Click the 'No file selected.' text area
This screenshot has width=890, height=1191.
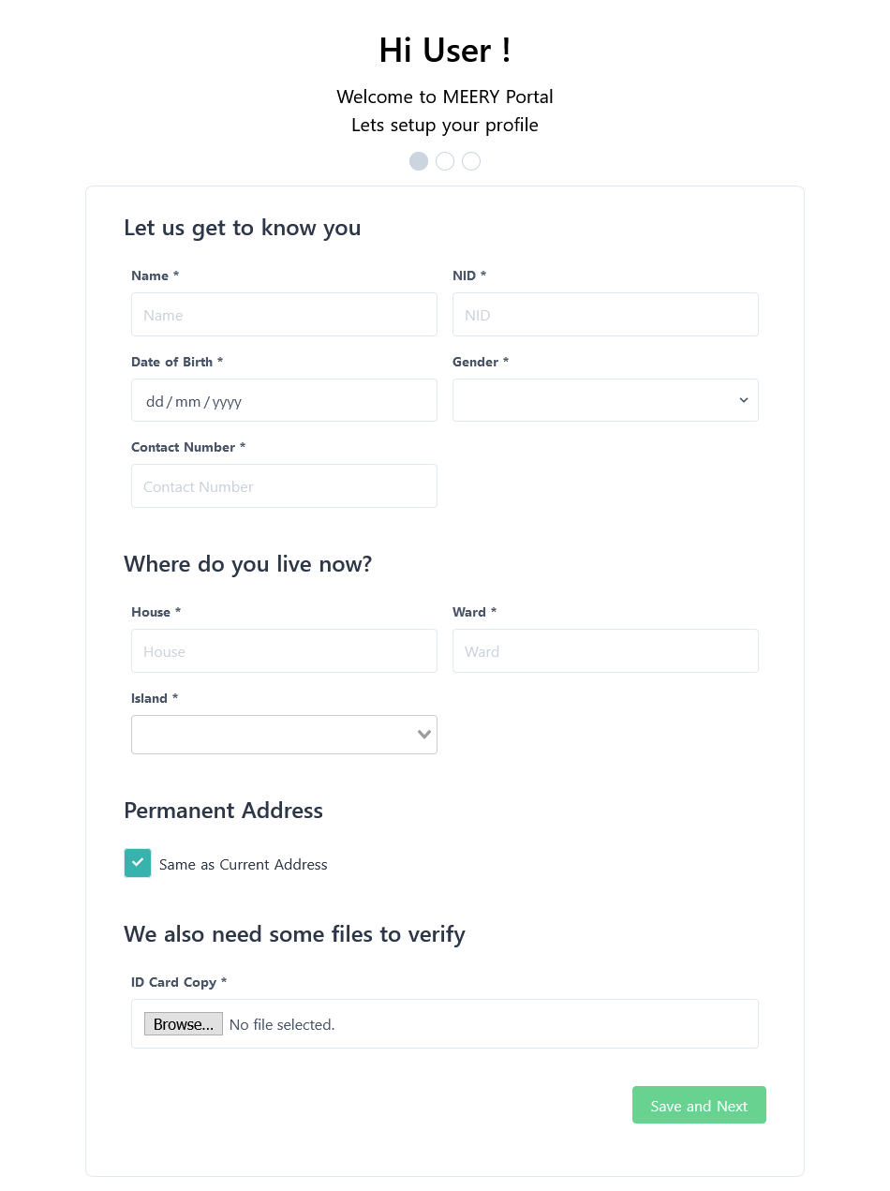tap(282, 1025)
